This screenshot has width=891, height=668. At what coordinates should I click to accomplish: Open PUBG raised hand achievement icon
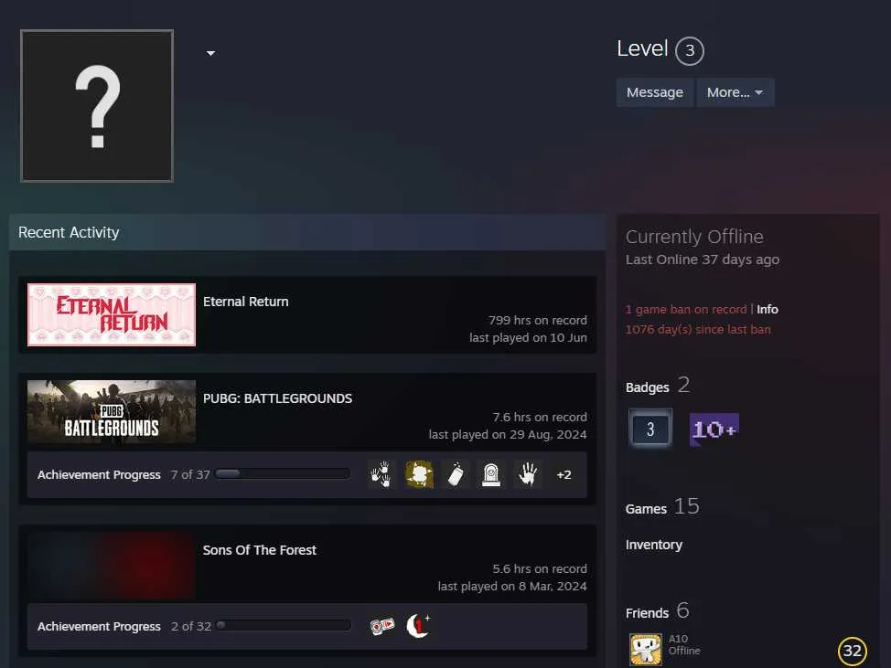tap(527, 474)
